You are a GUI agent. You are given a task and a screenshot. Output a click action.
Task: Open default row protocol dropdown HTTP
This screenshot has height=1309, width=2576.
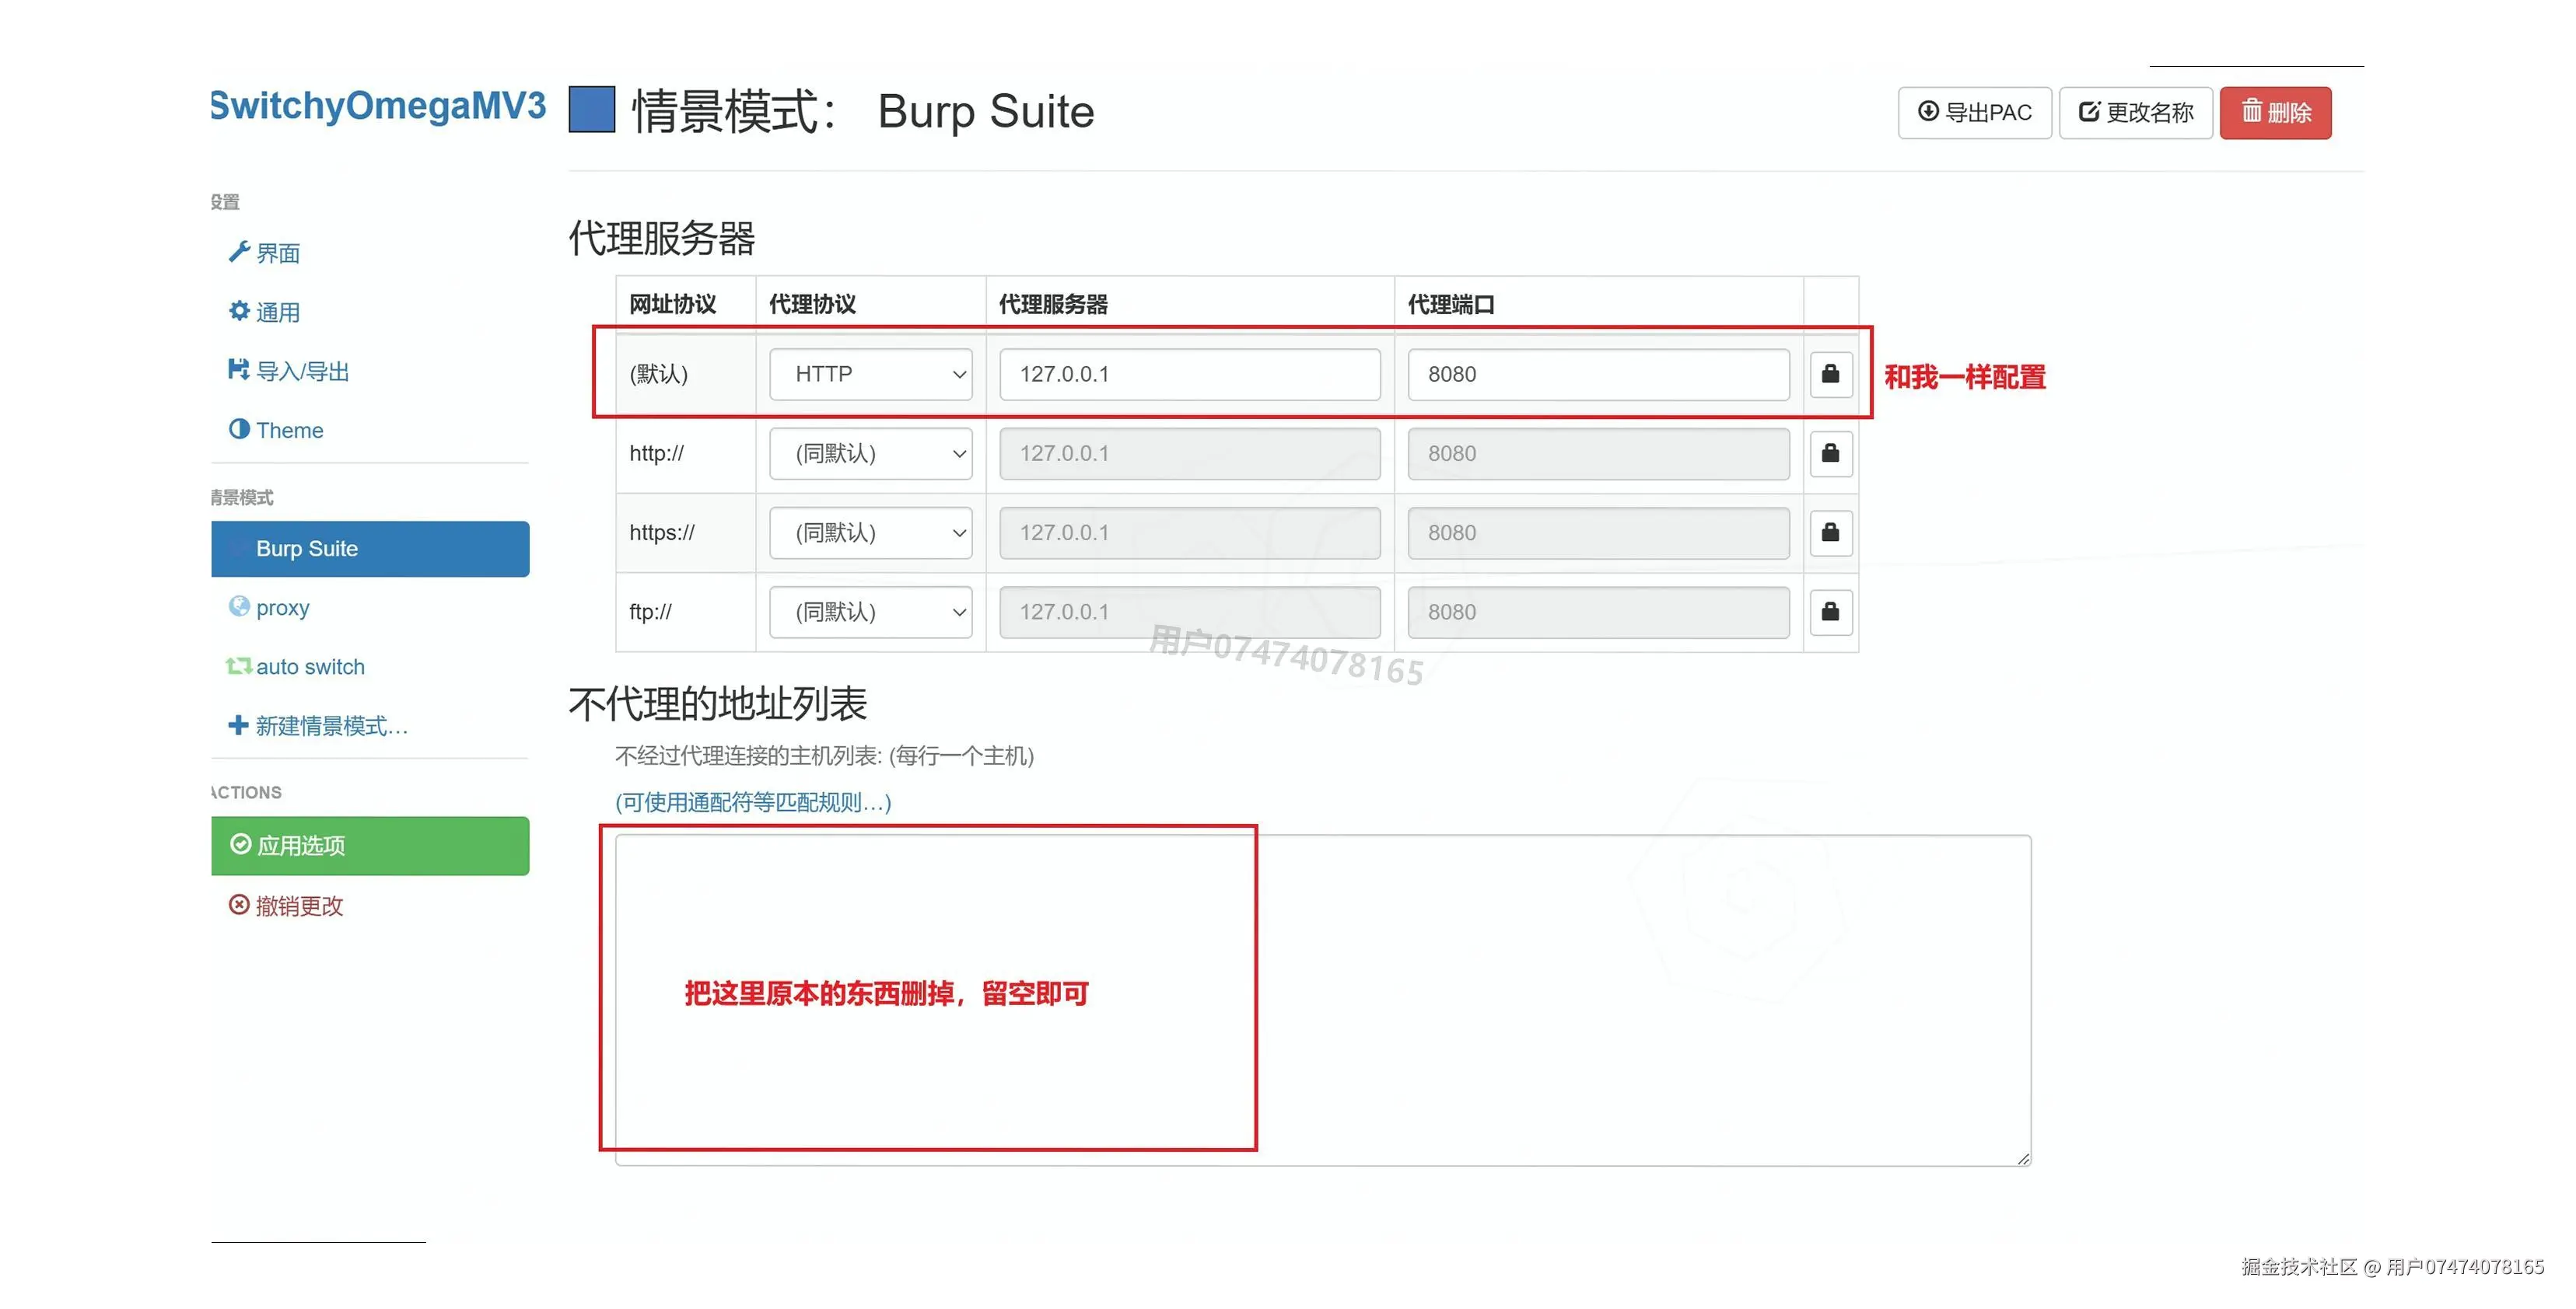pos(870,374)
